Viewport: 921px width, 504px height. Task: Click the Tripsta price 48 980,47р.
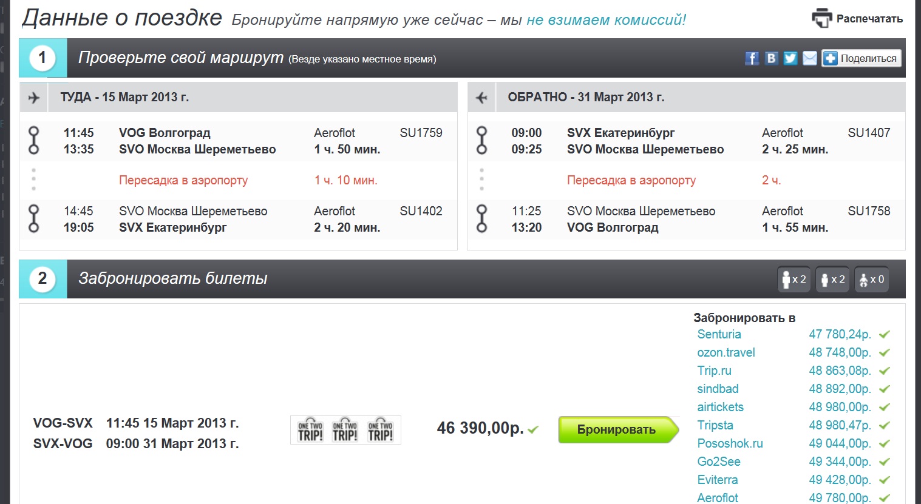click(x=840, y=425)
